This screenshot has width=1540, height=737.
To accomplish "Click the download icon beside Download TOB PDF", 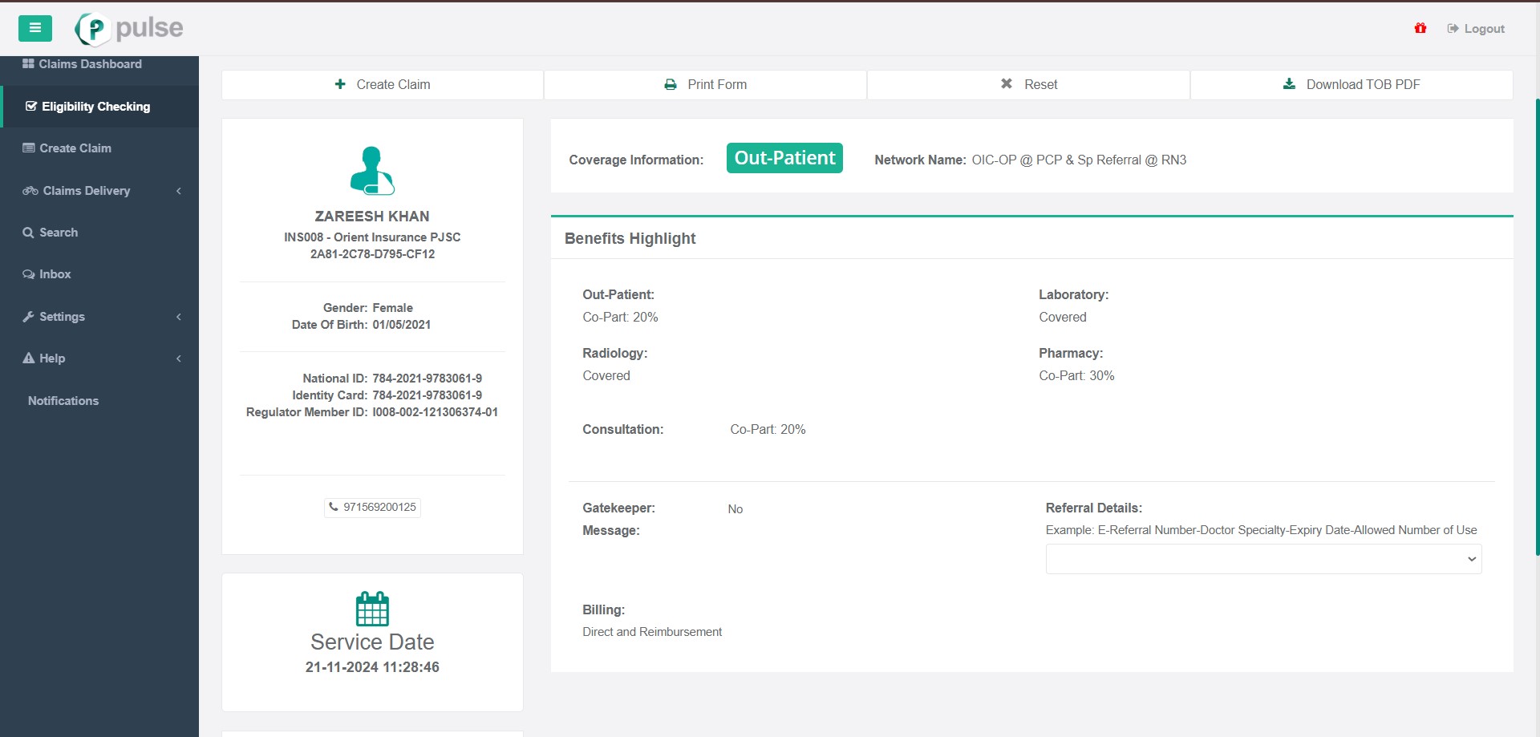I will click(x=1289, y=84).
